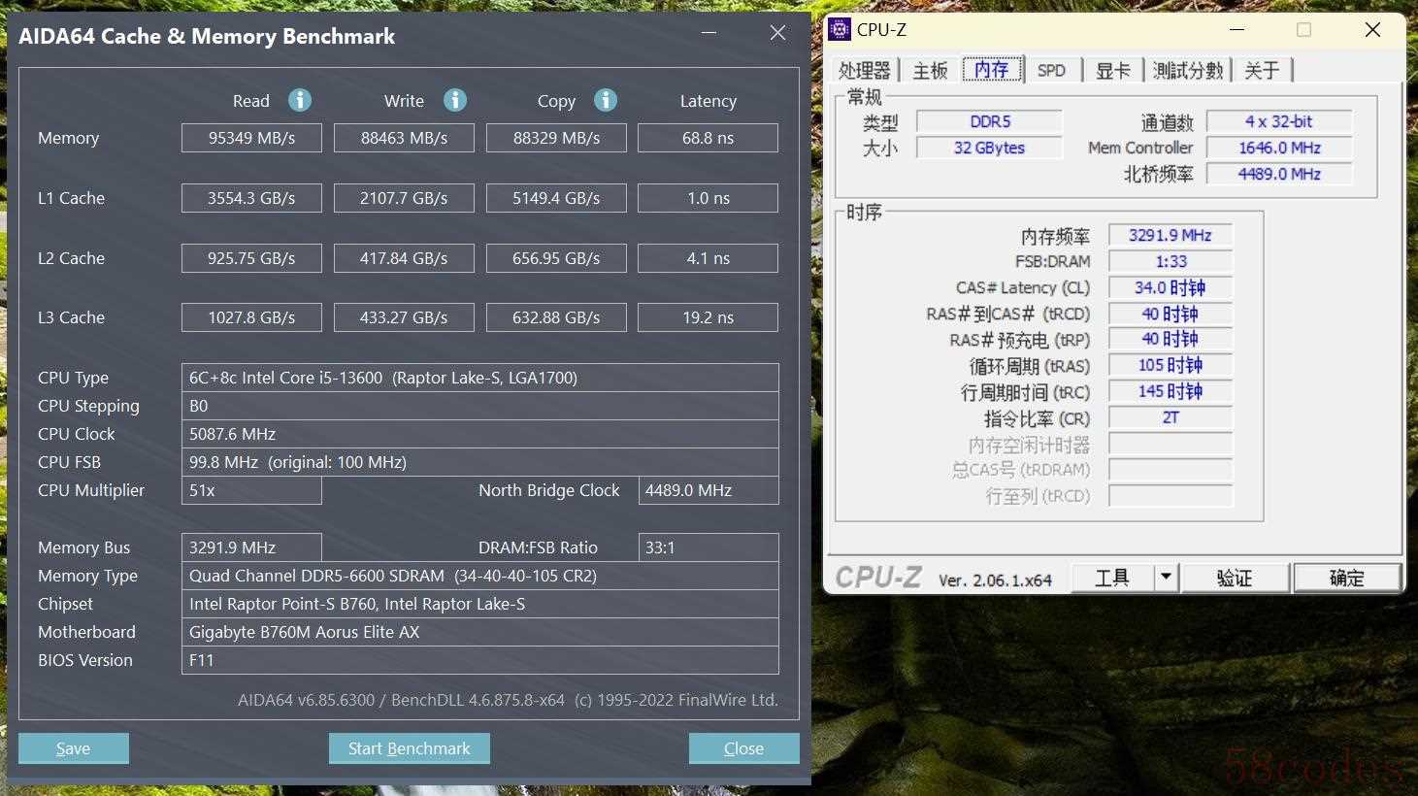
Task: Click the DRAM:FSB Ratio field 33:1
Action: click(708, 547)
